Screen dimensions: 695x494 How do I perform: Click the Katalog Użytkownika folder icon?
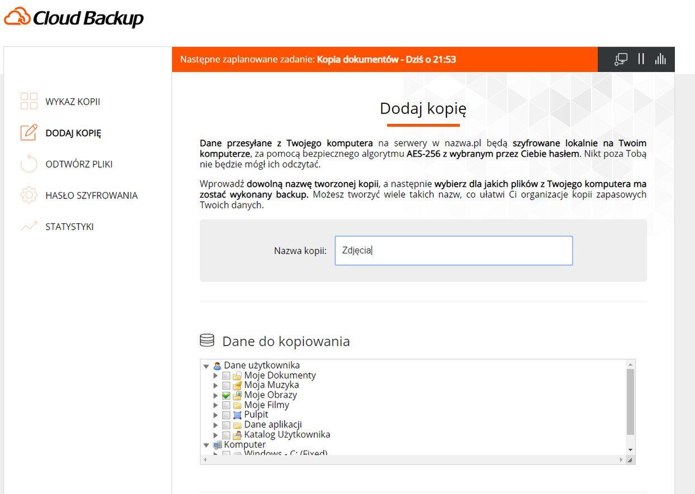[x=237, y=434]
